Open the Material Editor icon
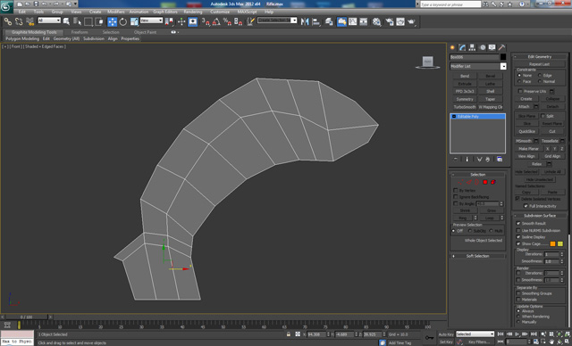 point(377,21)
